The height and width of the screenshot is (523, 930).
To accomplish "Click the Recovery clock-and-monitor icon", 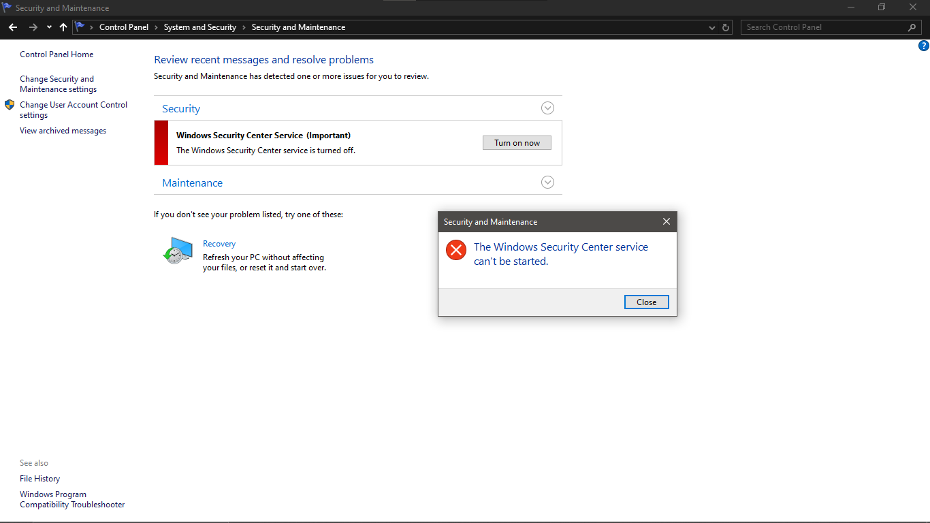I will pyautogui.click(x=178, y=251).
